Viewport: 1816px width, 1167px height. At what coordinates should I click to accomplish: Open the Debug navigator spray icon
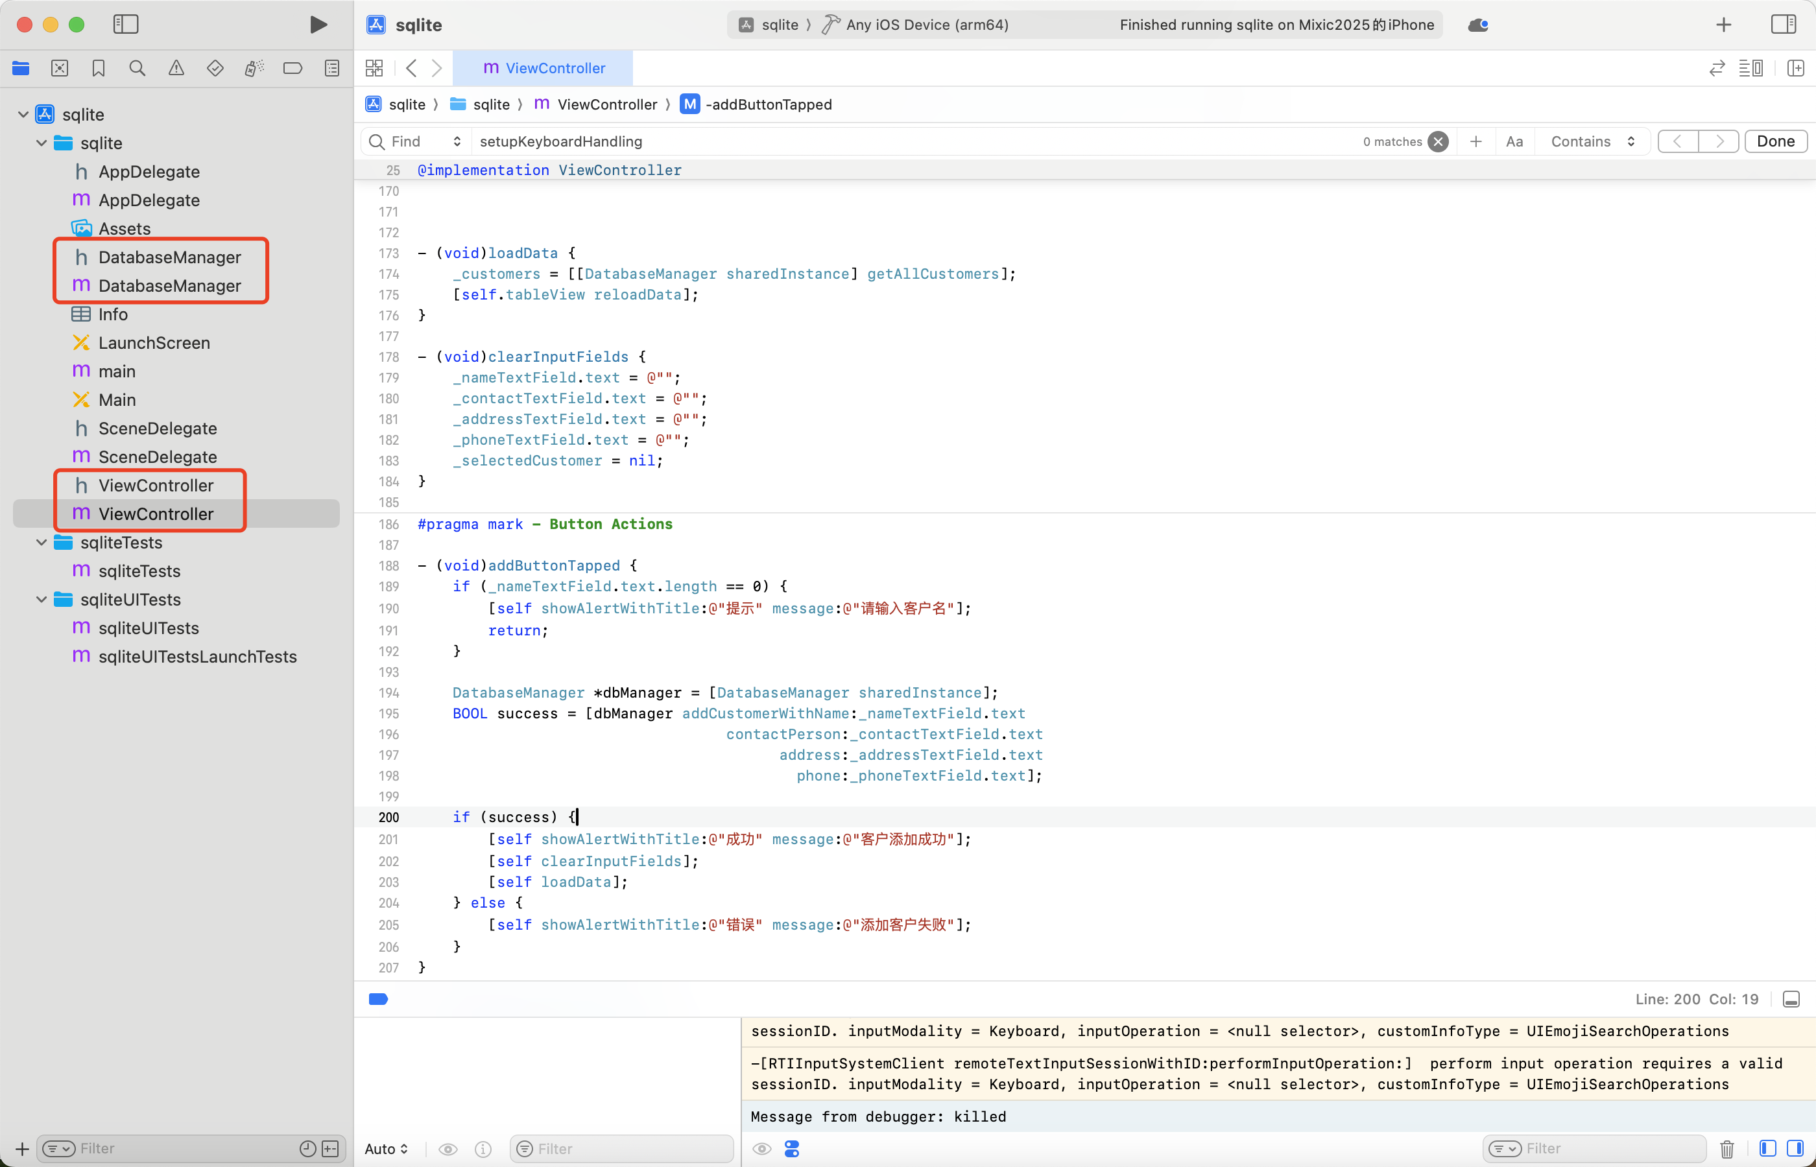pyautogui.click(x=254, y=68)
